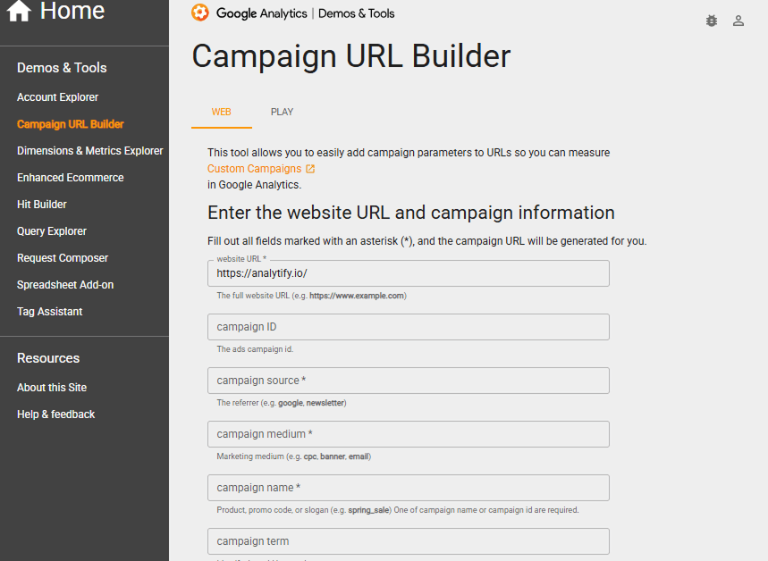Switch to the PLAY tab
Screen dimensions: 768x561
283,112
